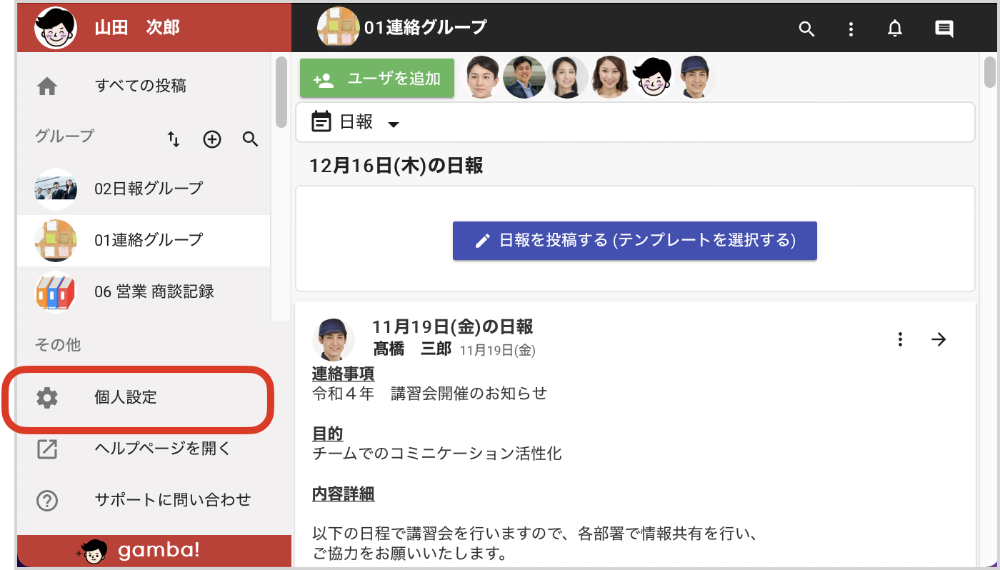The image size is (1000, 570).
Task: Select すべての投稿 in sidebar
Action: [x=144, y=86]
